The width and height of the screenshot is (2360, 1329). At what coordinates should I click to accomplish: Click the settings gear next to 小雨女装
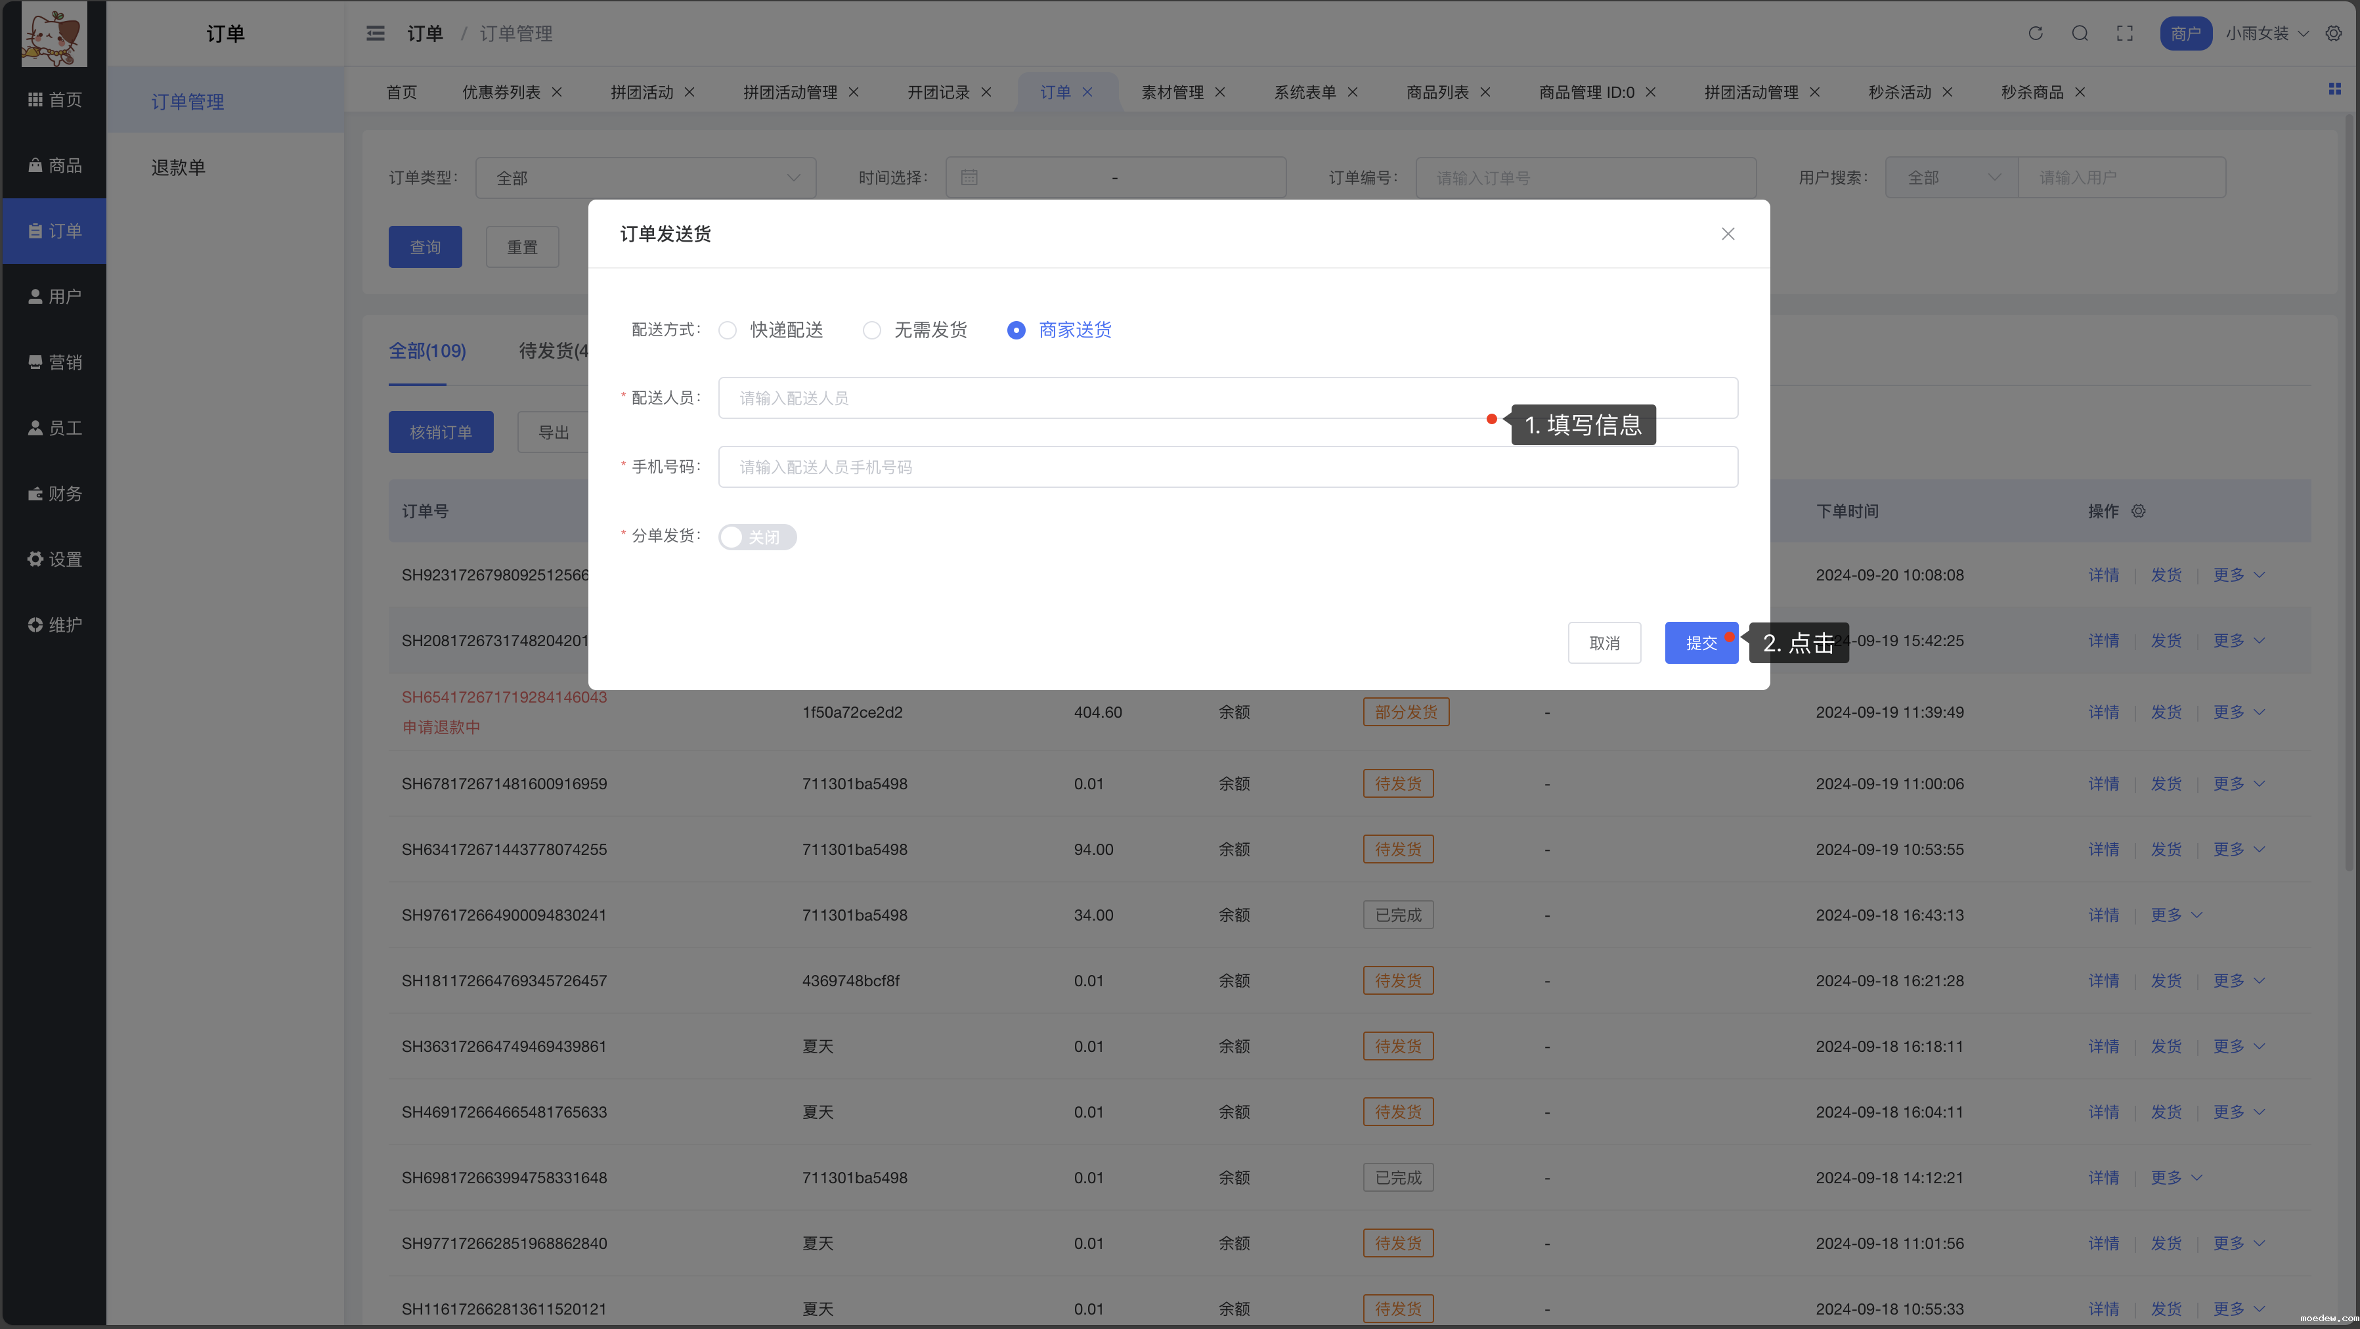[x=2334, y=33]
